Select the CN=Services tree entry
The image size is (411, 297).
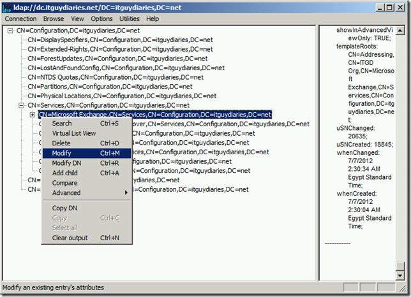click(x=108, y=105)
